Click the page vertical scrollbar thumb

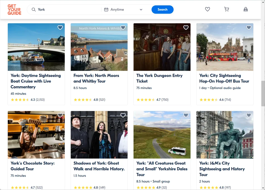point(263,93)
